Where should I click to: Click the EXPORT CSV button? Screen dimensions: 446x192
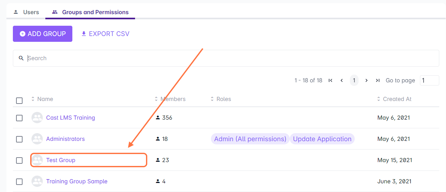pyautogui.click(x=105, y=34)
